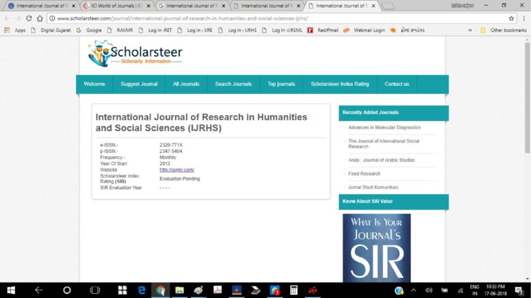Open the Contact us menu item
The width and height of the screenshot is (531, 298).
pos(397,84)
